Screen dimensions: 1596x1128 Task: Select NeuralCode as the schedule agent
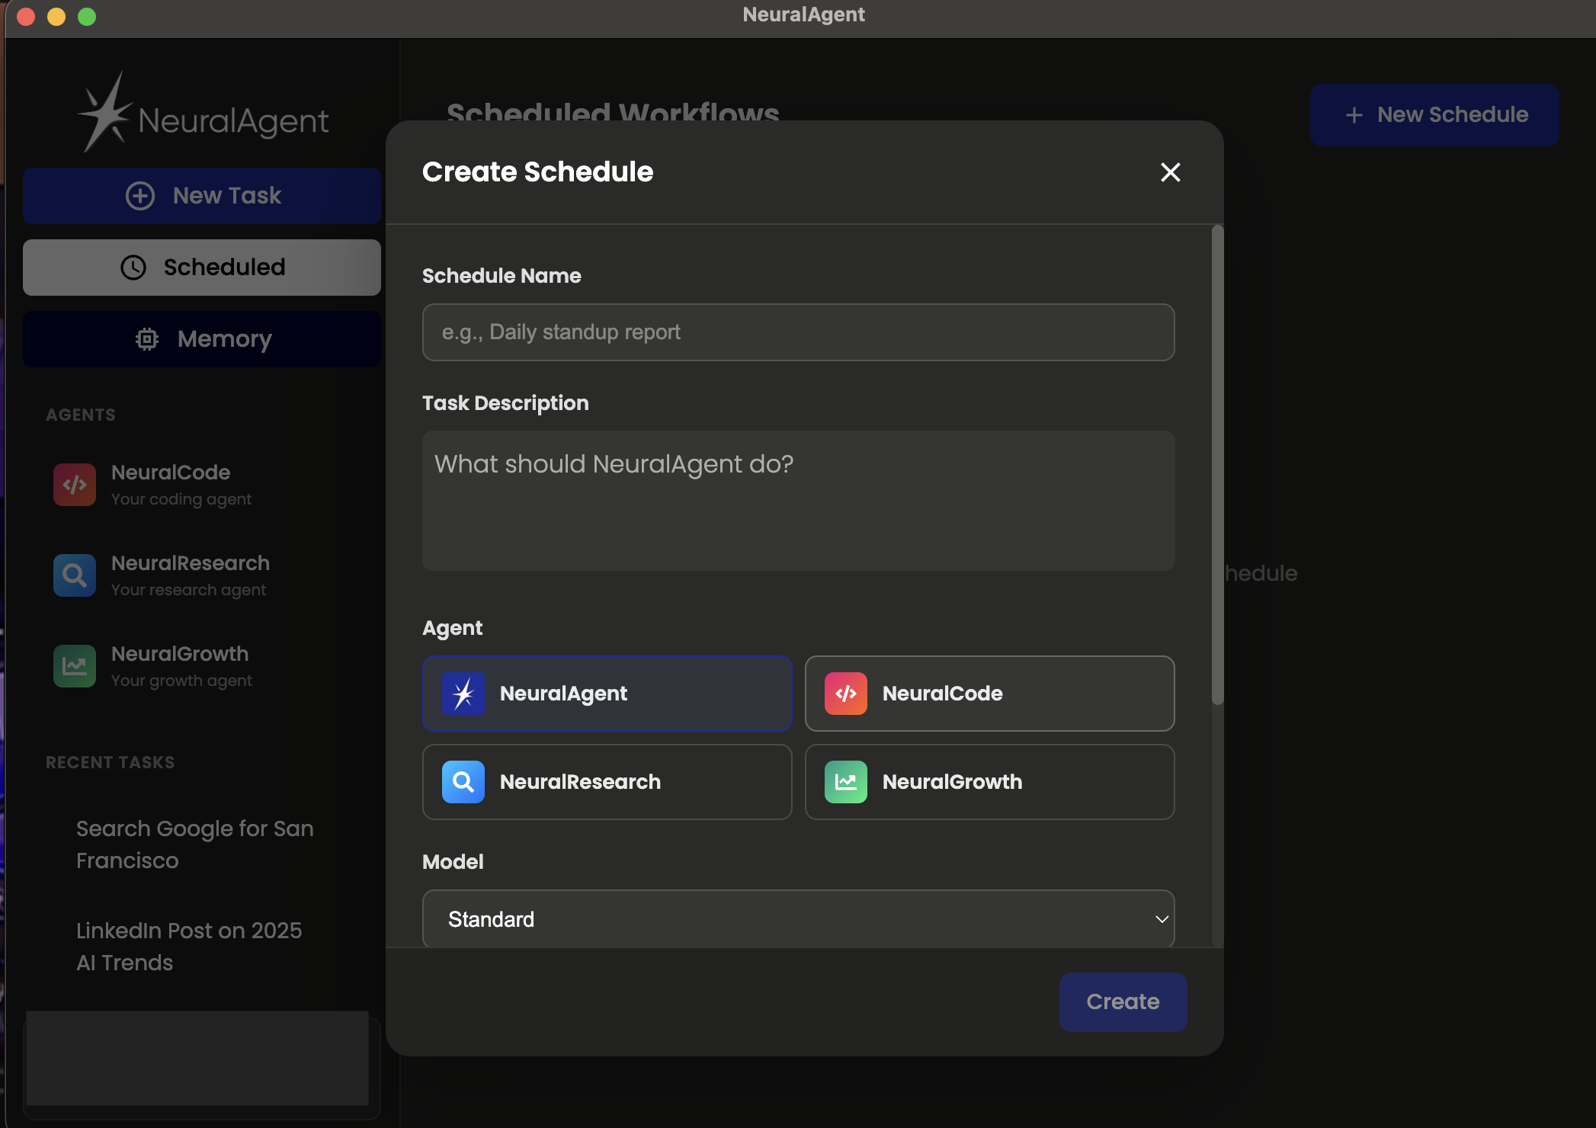[x=989, y=694]
